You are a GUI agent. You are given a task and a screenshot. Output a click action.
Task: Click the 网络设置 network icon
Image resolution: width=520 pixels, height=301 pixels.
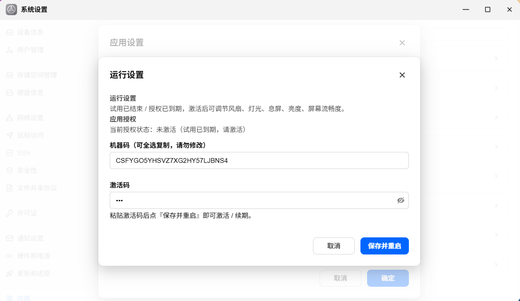(x=9, y=118)
